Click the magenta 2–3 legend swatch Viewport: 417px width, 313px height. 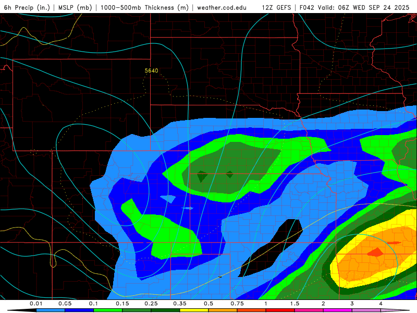(x=338, y=310)
